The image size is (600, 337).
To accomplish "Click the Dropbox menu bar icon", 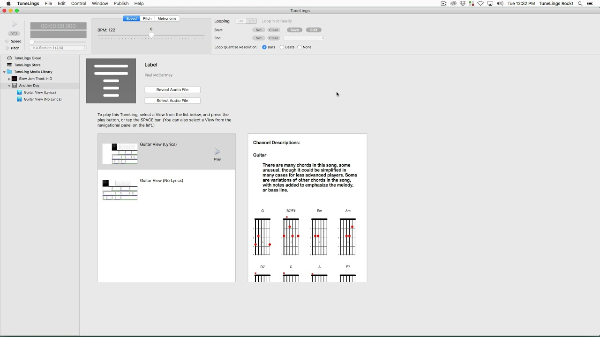I will coord(463,3).
